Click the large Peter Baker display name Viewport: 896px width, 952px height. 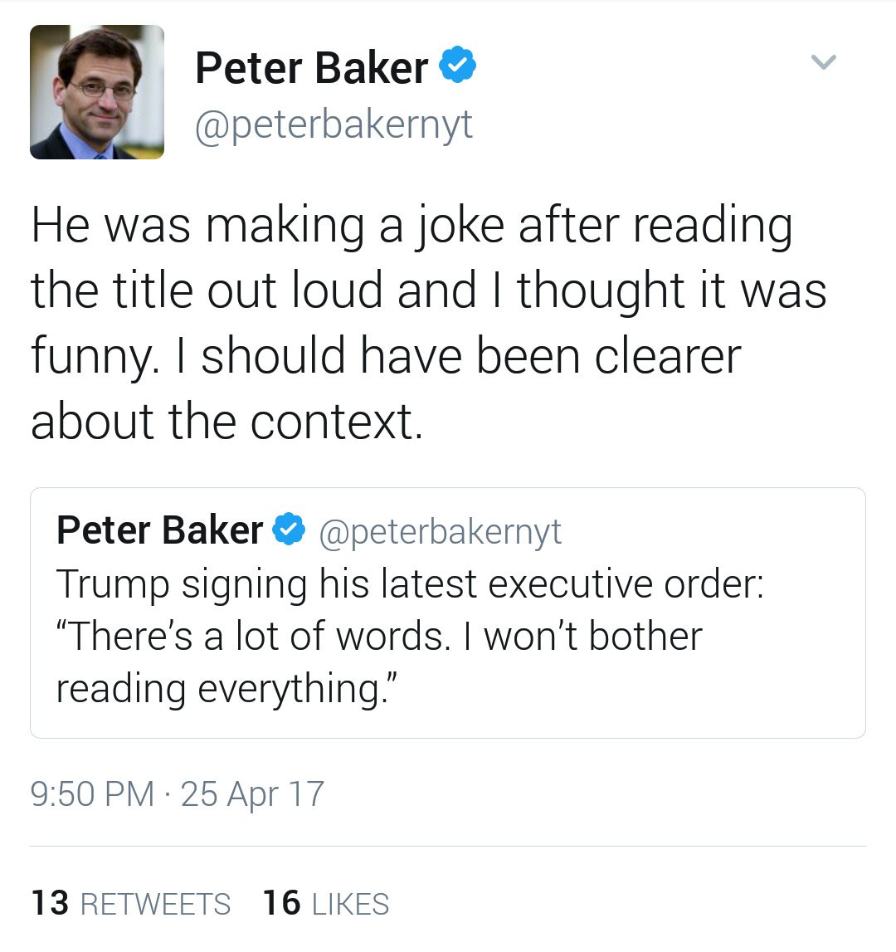[312, 67]
